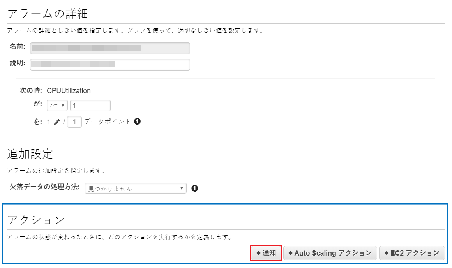
Task: Expand the 見つかりません missing-data dropdown
Action: 135,189
